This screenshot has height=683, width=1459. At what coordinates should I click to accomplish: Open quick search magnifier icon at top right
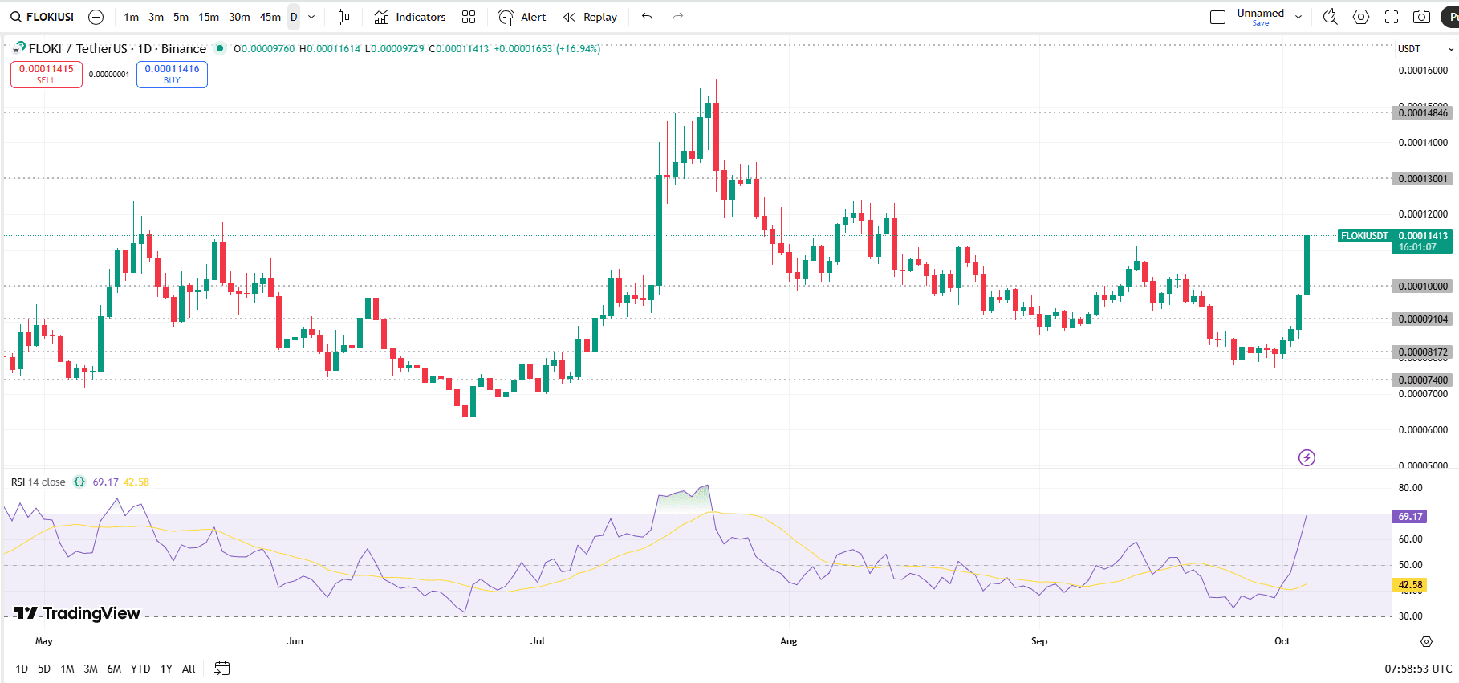1330,17
